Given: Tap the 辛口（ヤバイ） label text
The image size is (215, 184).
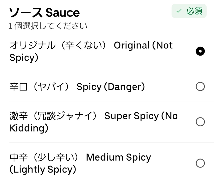Looking at the screenshot, I should click(x=39, y=87).
